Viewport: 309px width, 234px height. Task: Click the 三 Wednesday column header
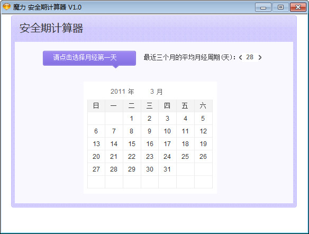click(x=150, y=106)
